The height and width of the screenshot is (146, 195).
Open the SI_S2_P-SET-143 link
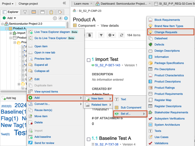pos(108,65)
